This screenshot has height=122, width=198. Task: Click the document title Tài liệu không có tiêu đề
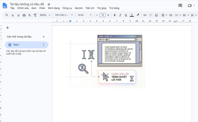tap(27, 4)
